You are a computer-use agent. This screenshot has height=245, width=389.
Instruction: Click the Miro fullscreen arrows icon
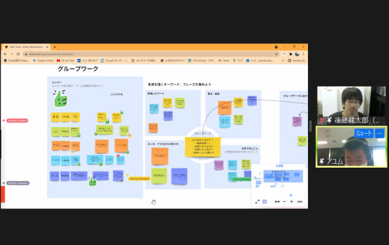point(258,202)
